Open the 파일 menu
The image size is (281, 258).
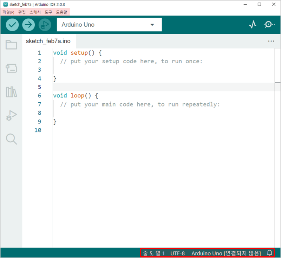tap(8, 12)
